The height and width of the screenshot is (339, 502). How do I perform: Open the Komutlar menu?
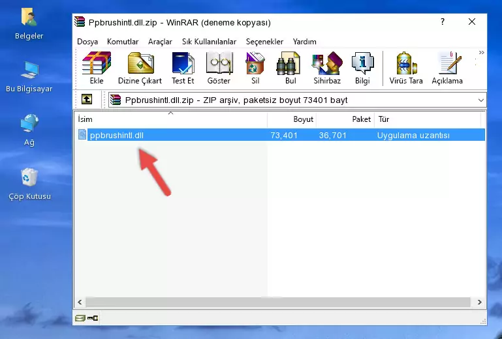tap(123, 42)
